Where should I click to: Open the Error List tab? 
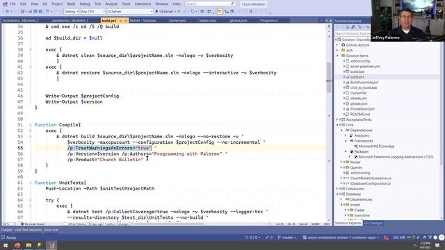[x=51, y=230]
